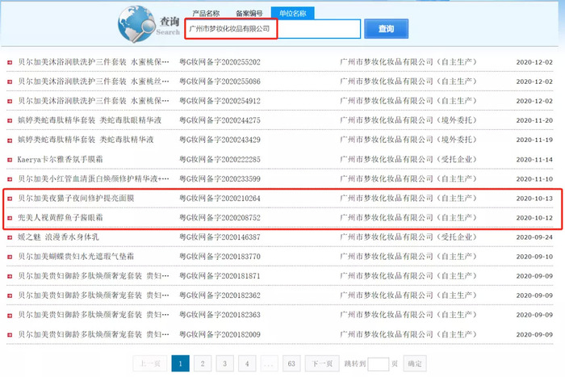Open product 兜美人视黄醇鱼子酱眼霜
565x377 pixels.
(x=61, y=218)
